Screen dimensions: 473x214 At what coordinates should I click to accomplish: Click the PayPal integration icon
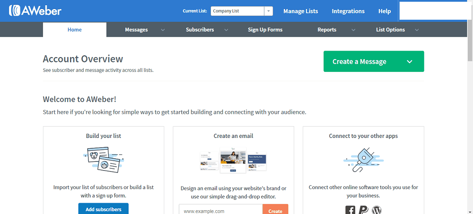[363, 210]
